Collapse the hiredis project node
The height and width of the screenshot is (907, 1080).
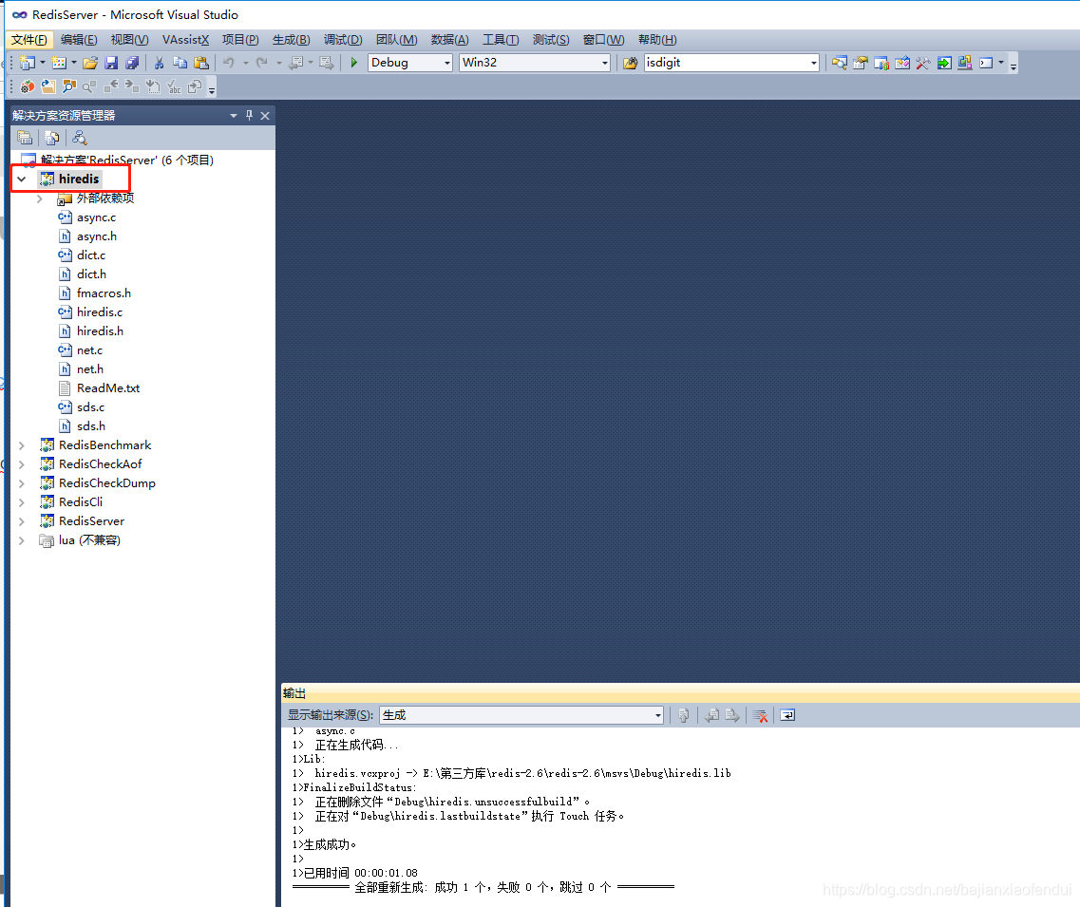22,180
